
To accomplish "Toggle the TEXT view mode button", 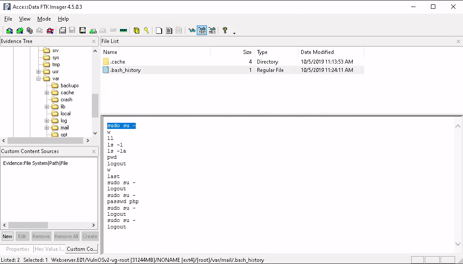I will pyautogui.click(x=202, y=30).
